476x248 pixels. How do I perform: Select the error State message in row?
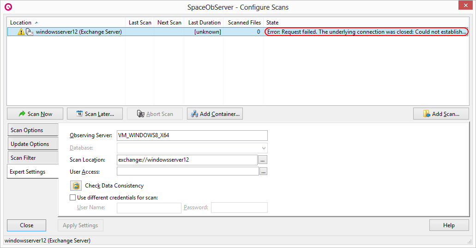366,32
